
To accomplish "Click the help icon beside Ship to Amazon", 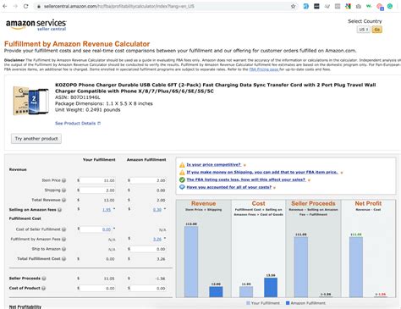I will click(x=64, y=249).
